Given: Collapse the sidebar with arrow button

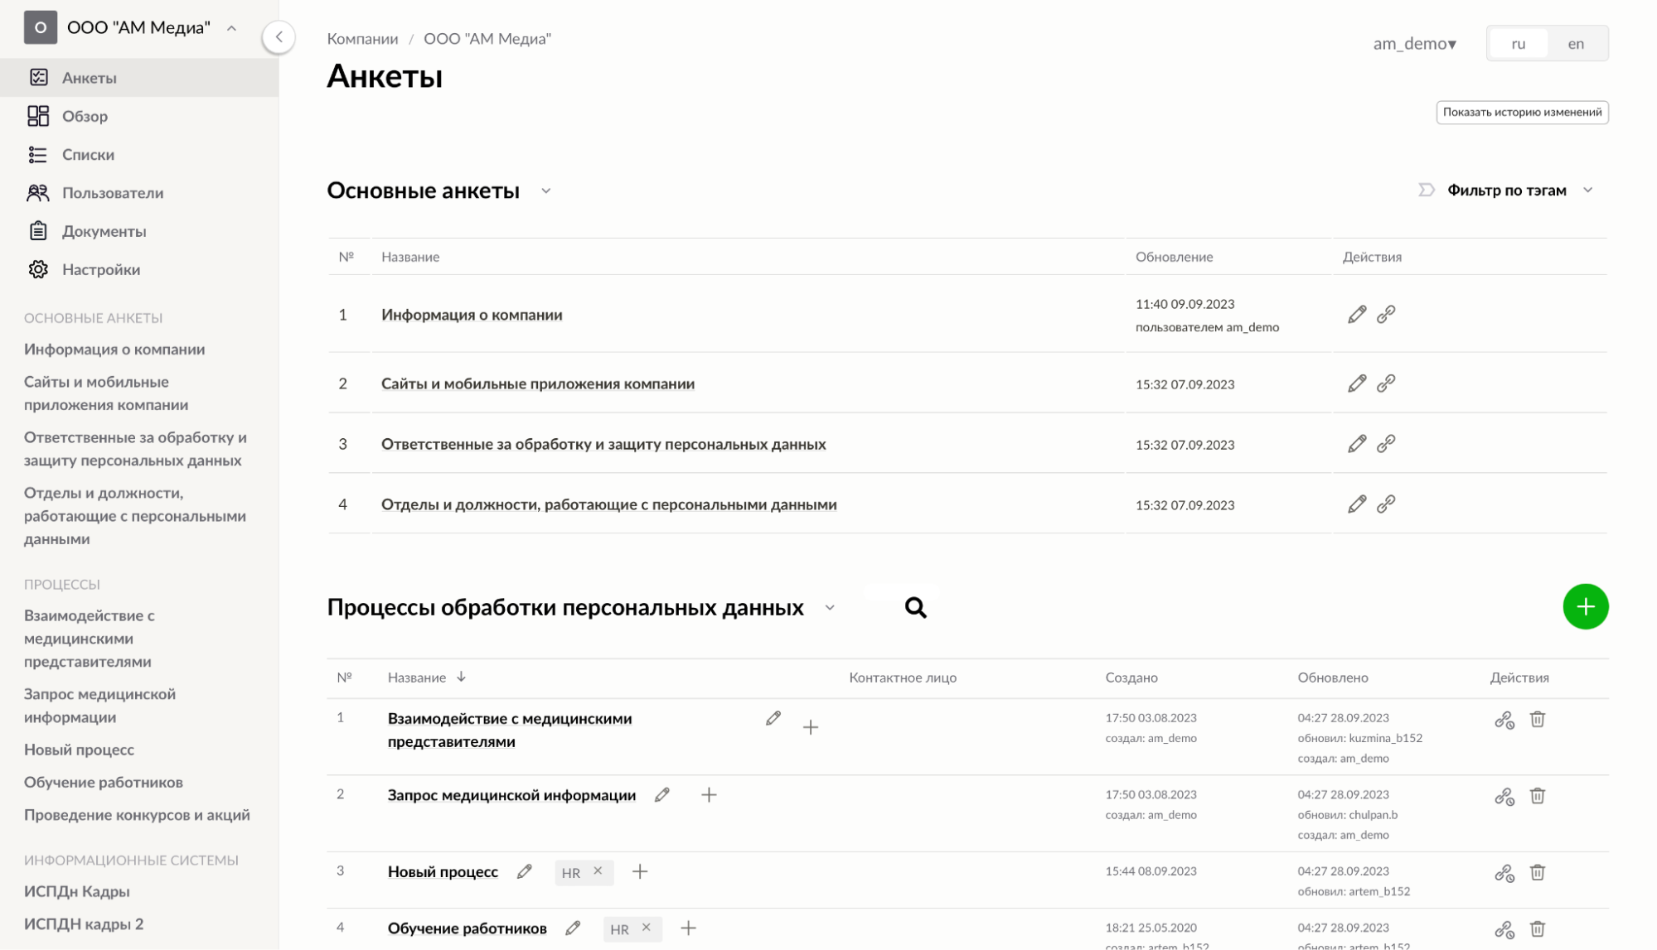Looking at the screenshot, I should [x=279, y=37].
